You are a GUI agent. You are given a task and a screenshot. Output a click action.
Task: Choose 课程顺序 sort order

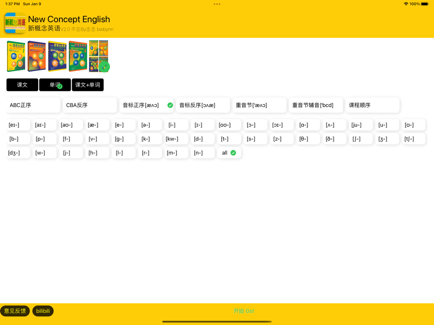pyautogui.click(x=372, y=105)
